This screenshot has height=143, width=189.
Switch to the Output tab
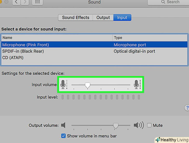pos(103,17)
